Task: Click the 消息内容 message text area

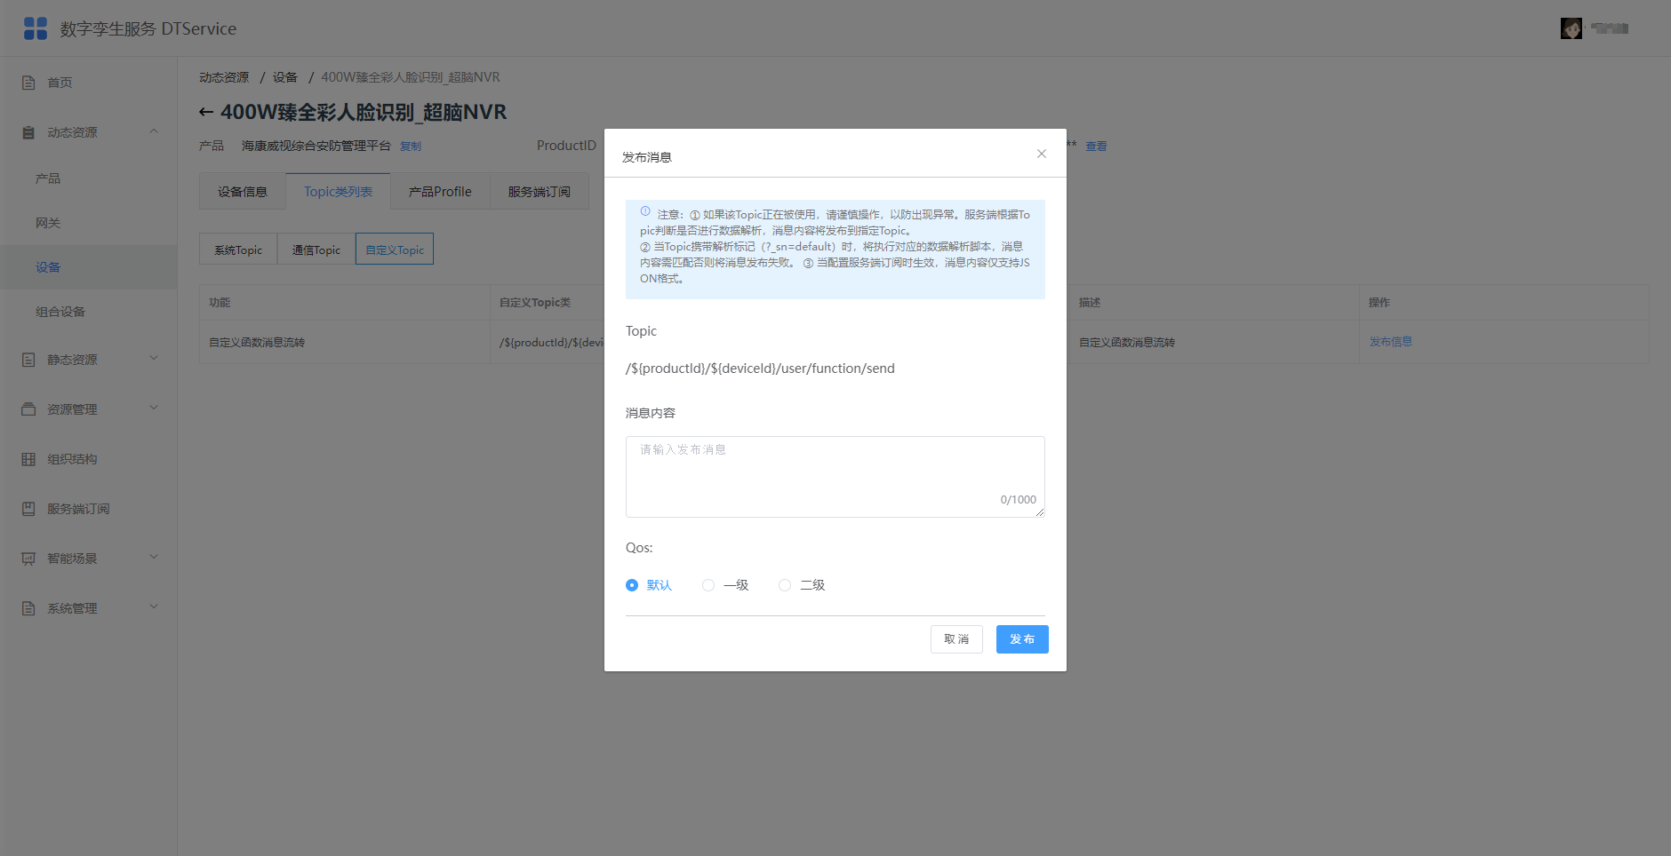Action: (835, 477)
